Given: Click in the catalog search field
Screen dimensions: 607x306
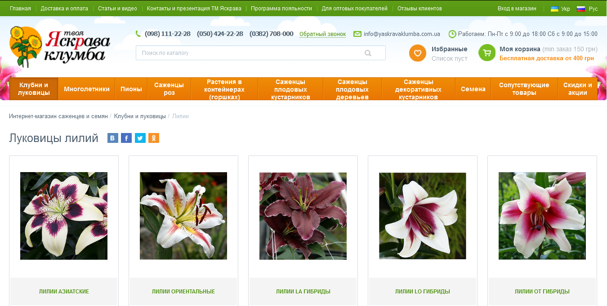Looking at the screenshot, I should pyautogui.click(x=250, y=53).
